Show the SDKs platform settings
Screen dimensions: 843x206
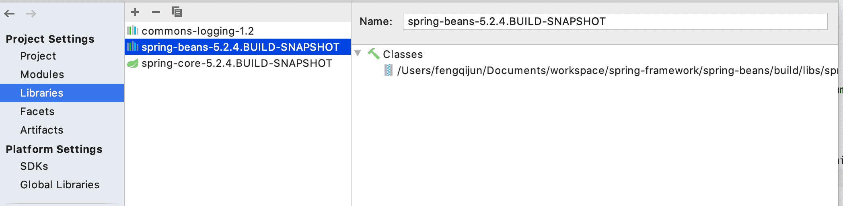click(x=34, y=166)
